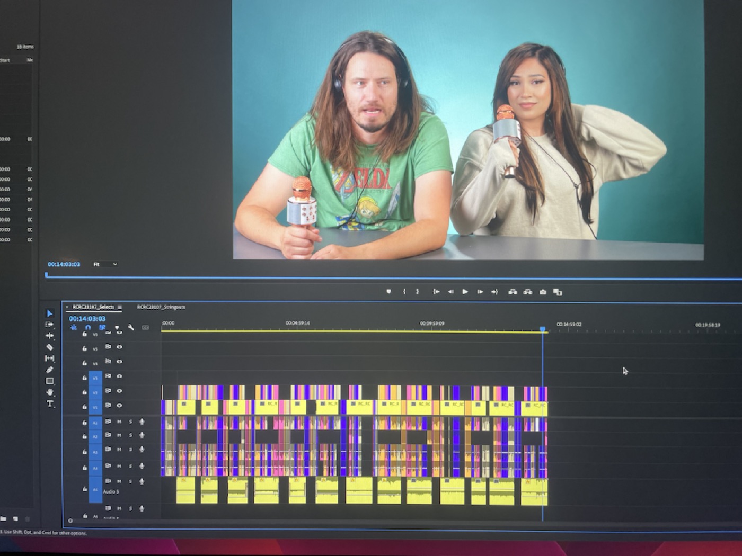Click Program Monitor scrub bar playhead
Screen dimensions: 742x556
pos(47,275)
